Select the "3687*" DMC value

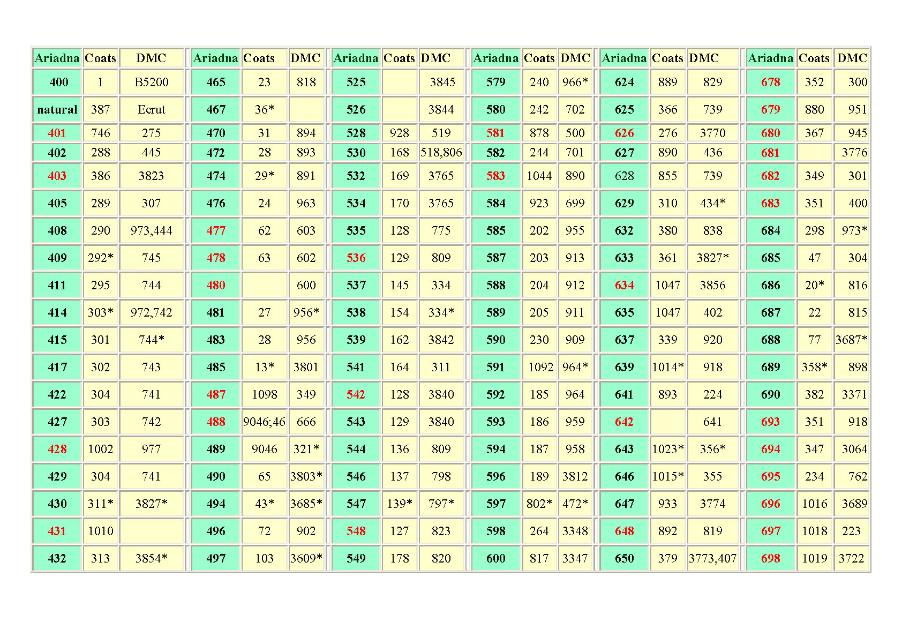(x=852, y=340)
